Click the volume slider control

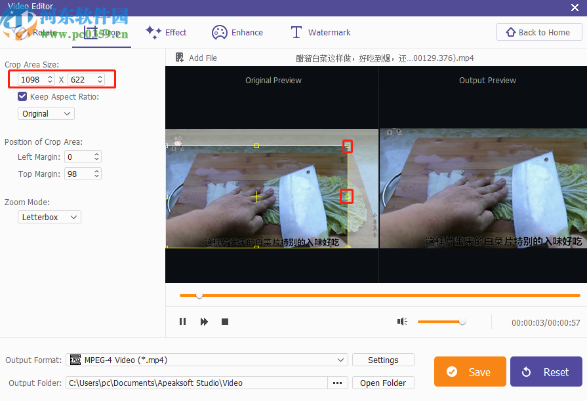click(462, 322)
